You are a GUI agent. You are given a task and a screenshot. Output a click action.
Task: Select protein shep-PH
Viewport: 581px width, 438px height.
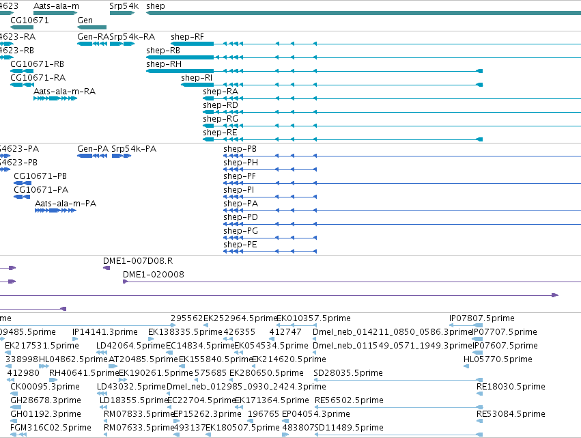[x=240, y=163]
